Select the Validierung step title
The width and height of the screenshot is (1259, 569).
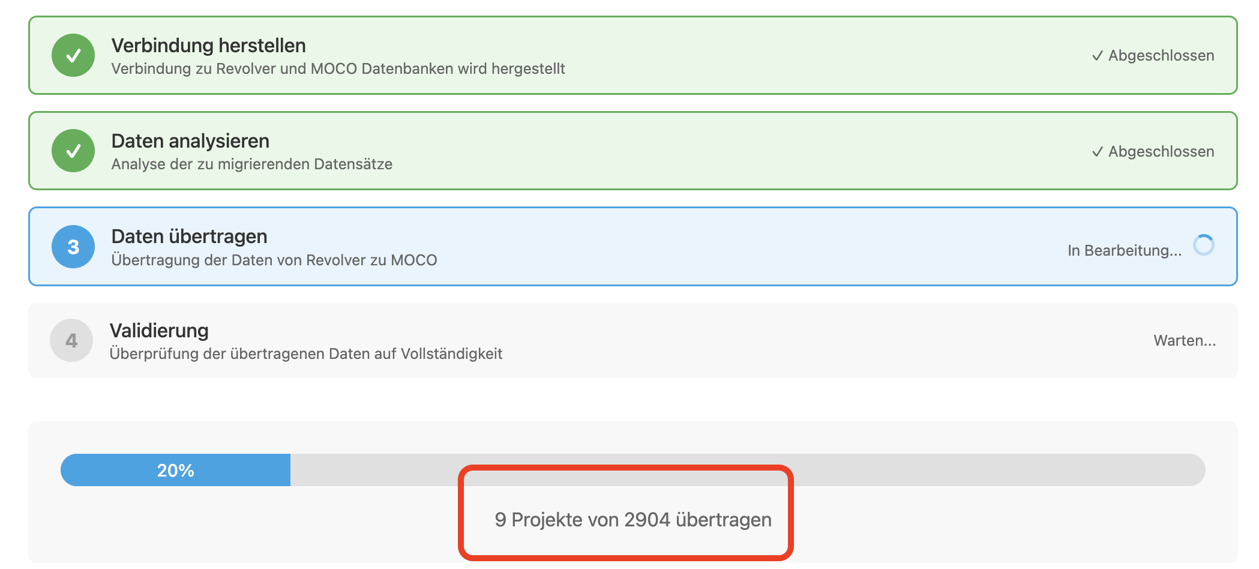[159, 331]
